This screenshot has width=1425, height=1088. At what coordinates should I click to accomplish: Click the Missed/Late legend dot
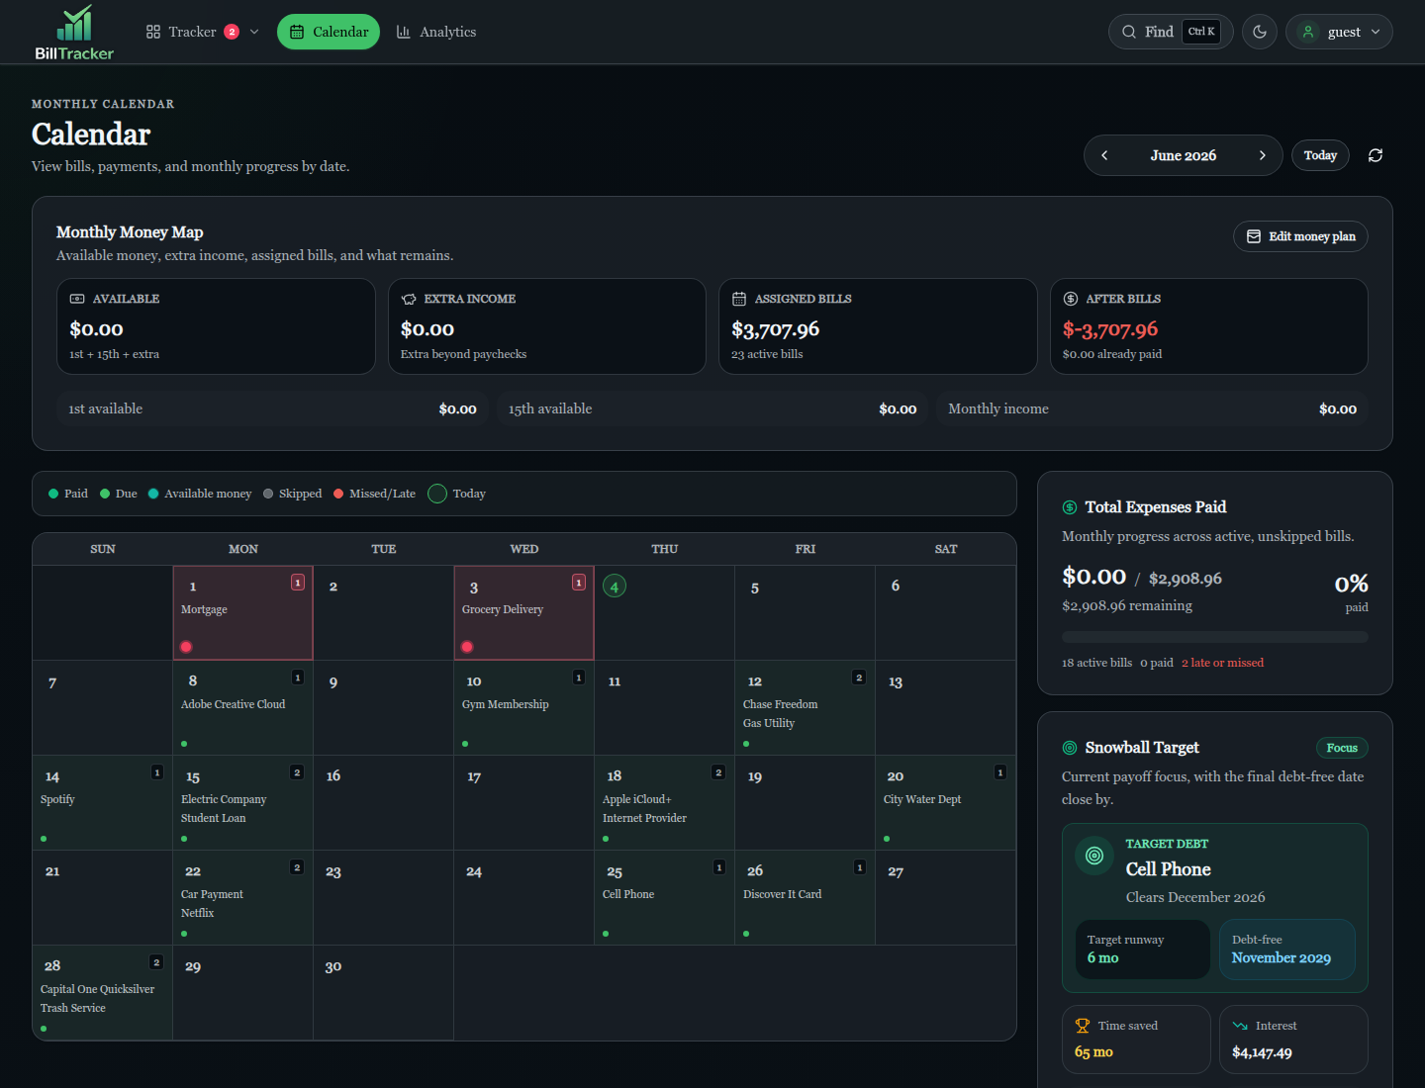[x=338, y=494]
